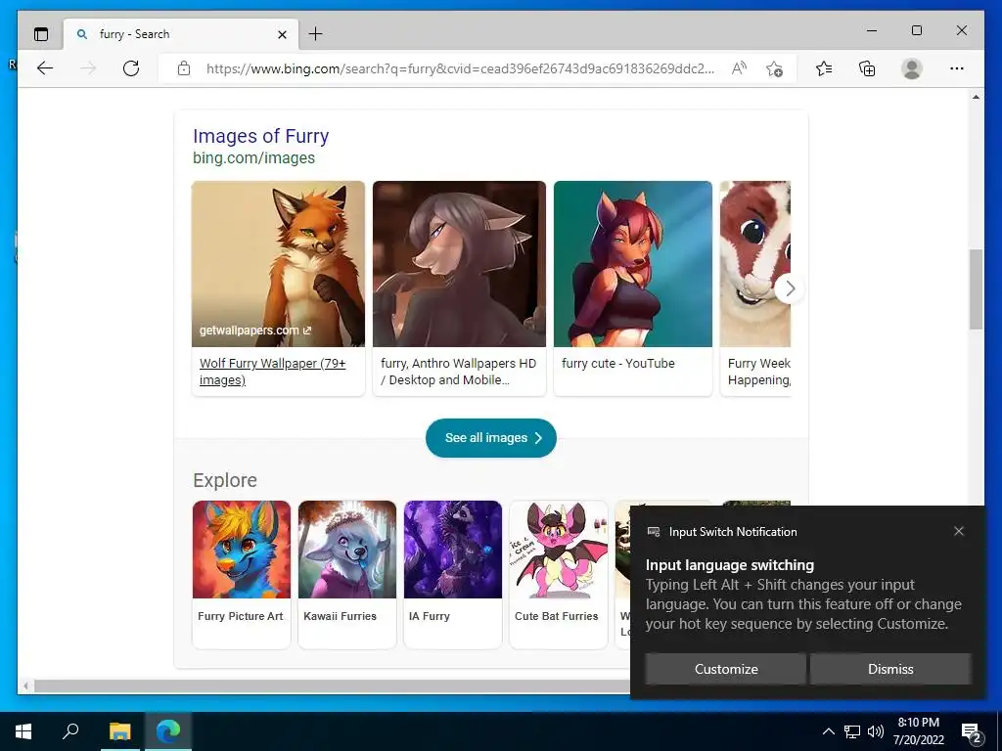Viewport: 1002px width, 751px height.
Task: Open taskbar search magnifier icon
Action: 70,731
